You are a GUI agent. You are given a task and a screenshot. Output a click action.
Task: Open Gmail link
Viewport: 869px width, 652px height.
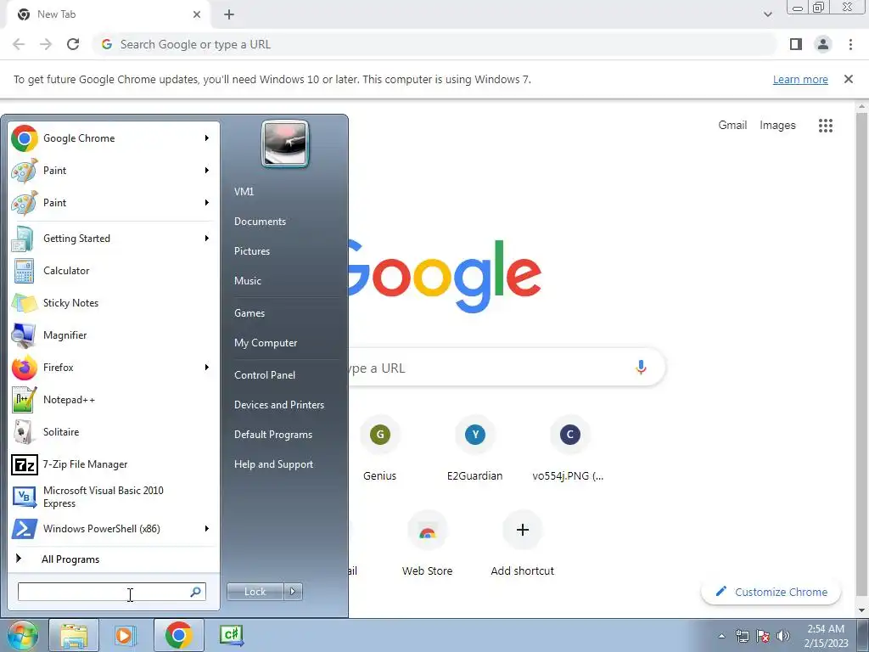732,126
